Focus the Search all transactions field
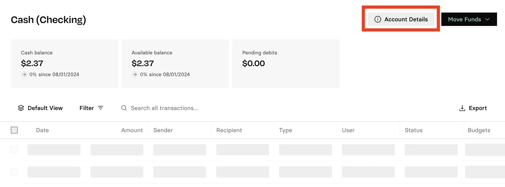 164,108
